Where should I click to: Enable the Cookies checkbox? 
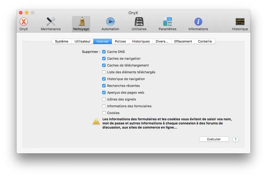[104, 113]
